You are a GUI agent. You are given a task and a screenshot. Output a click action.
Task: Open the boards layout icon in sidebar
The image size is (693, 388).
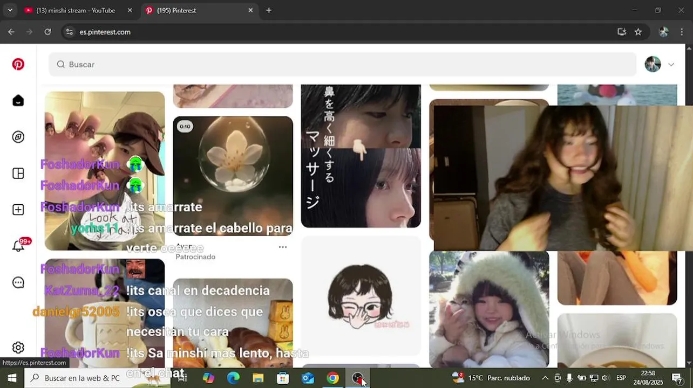pos(18,174)
